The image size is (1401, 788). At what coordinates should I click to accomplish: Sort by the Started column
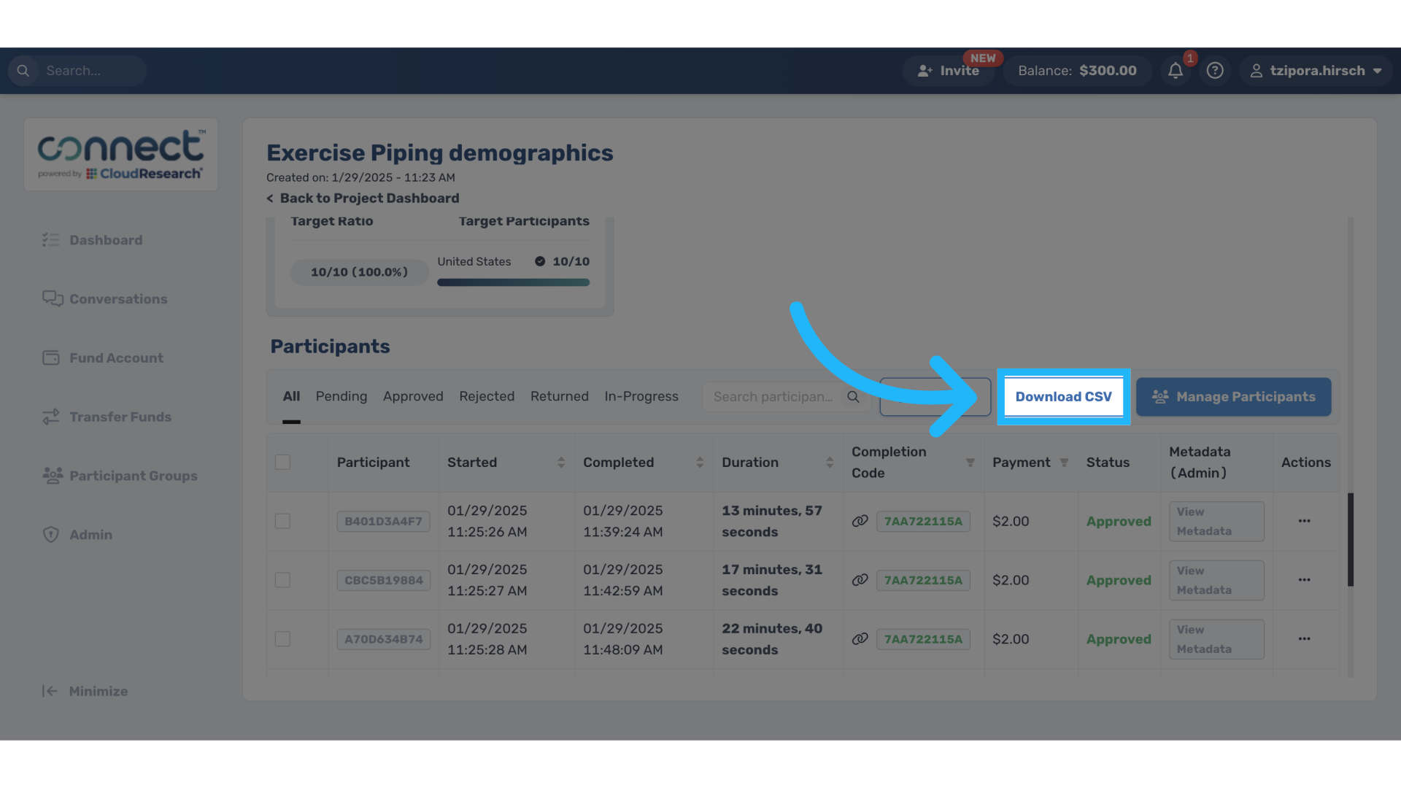pos(561,463)
